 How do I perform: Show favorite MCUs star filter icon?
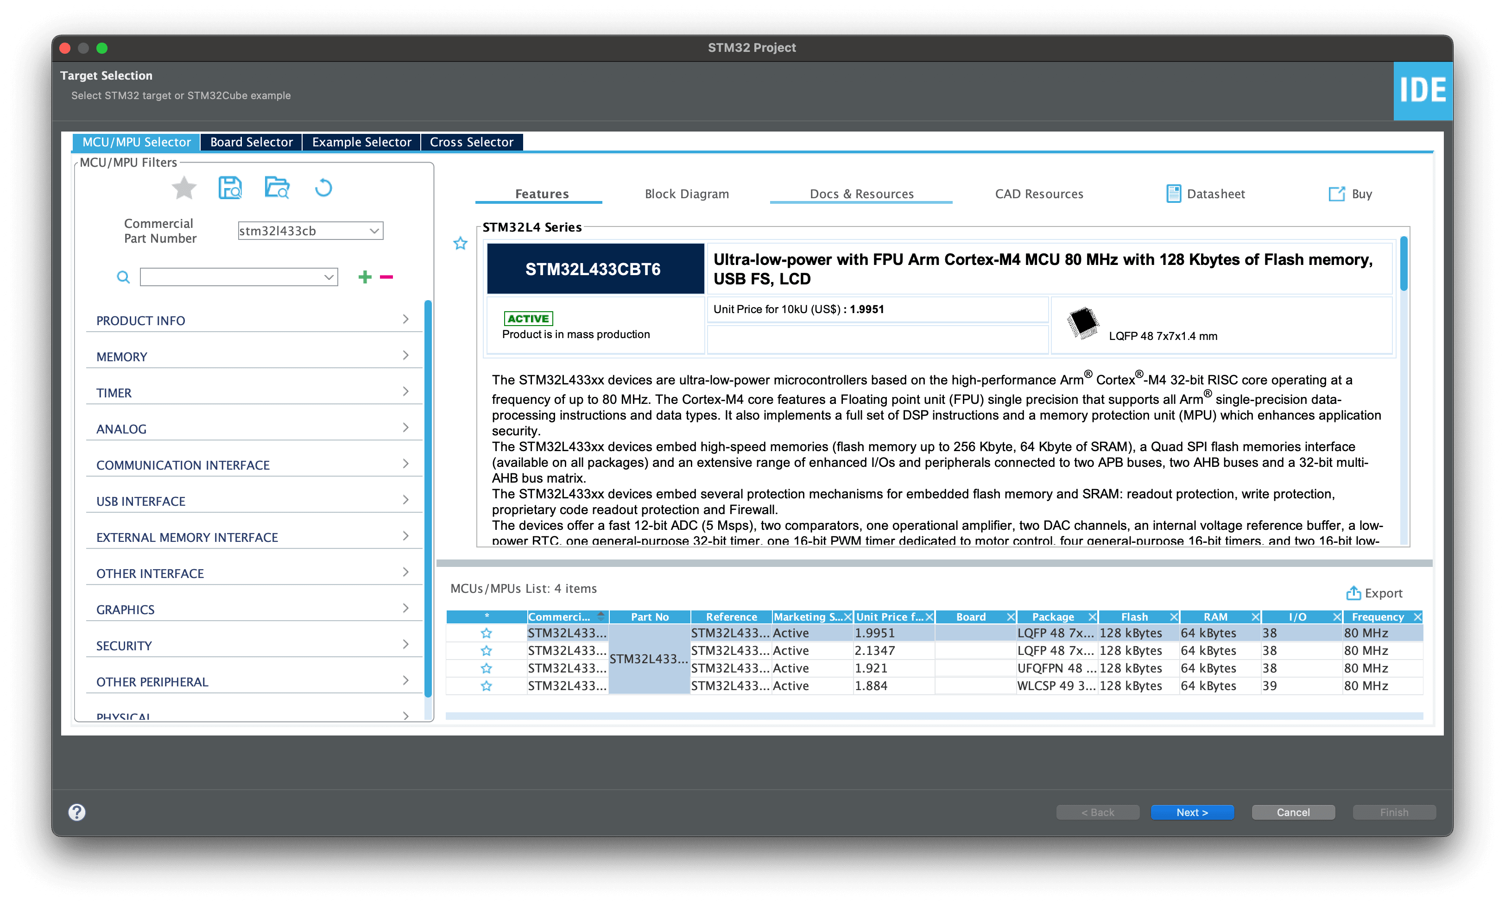click(x=183, y=188)
